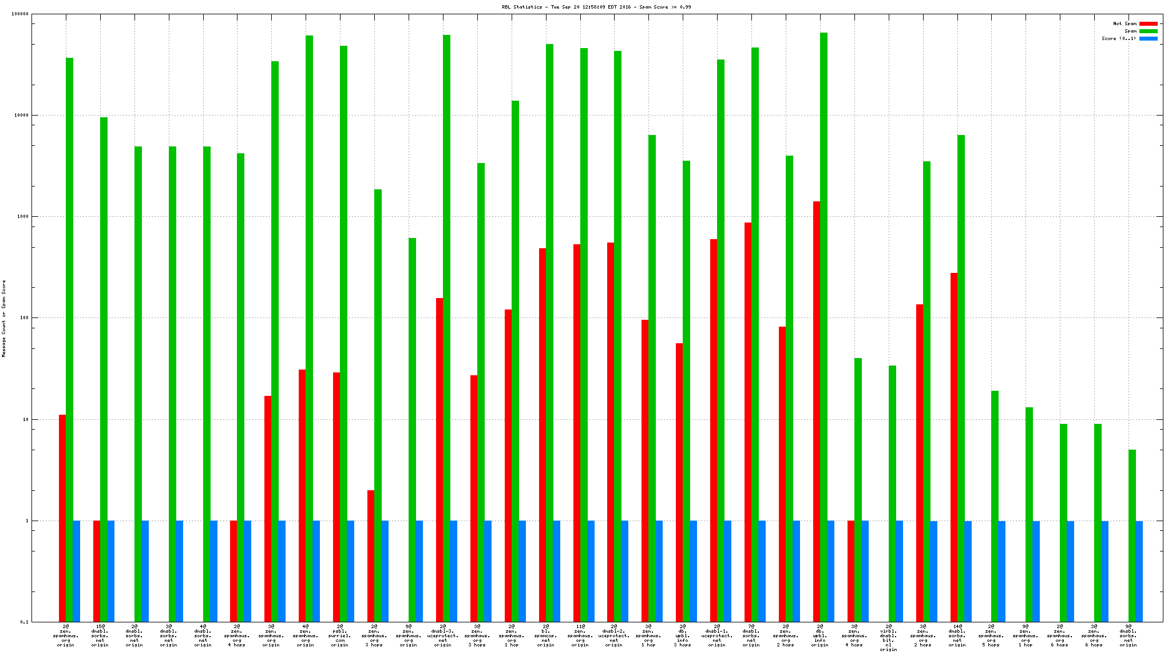Viewport: 1172px width, 659px height.
Task: Click the RBL Statistics chart title
Action: point(596,7)
